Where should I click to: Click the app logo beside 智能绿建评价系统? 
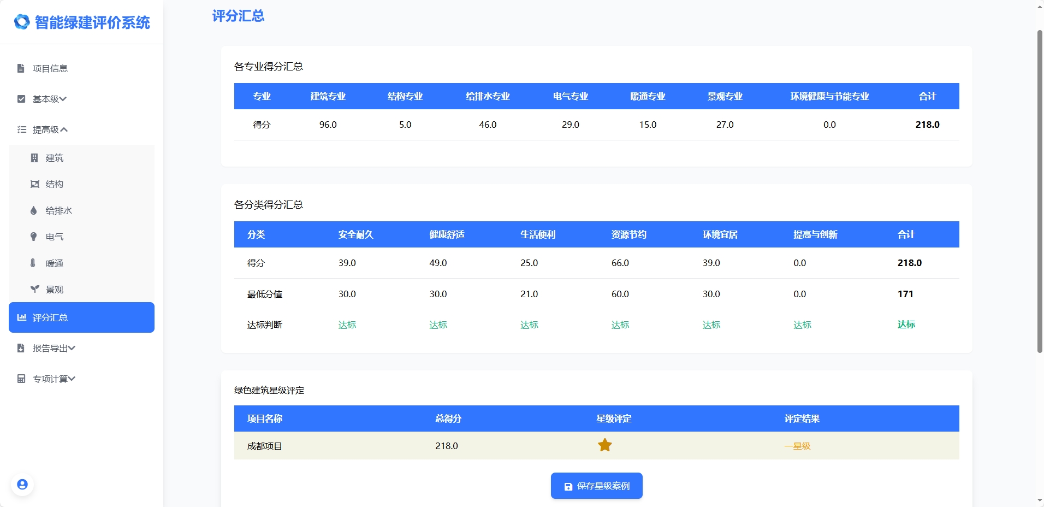(x=22, y=22)
